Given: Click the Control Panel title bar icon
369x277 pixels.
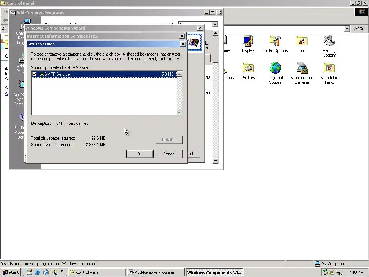Looking at the screenshot, I should [x=3, y=3].
